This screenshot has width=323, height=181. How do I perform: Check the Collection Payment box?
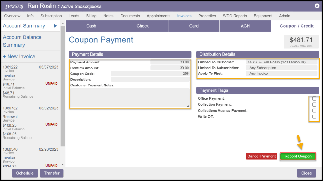pyautogui.click(x=314, y=105)
